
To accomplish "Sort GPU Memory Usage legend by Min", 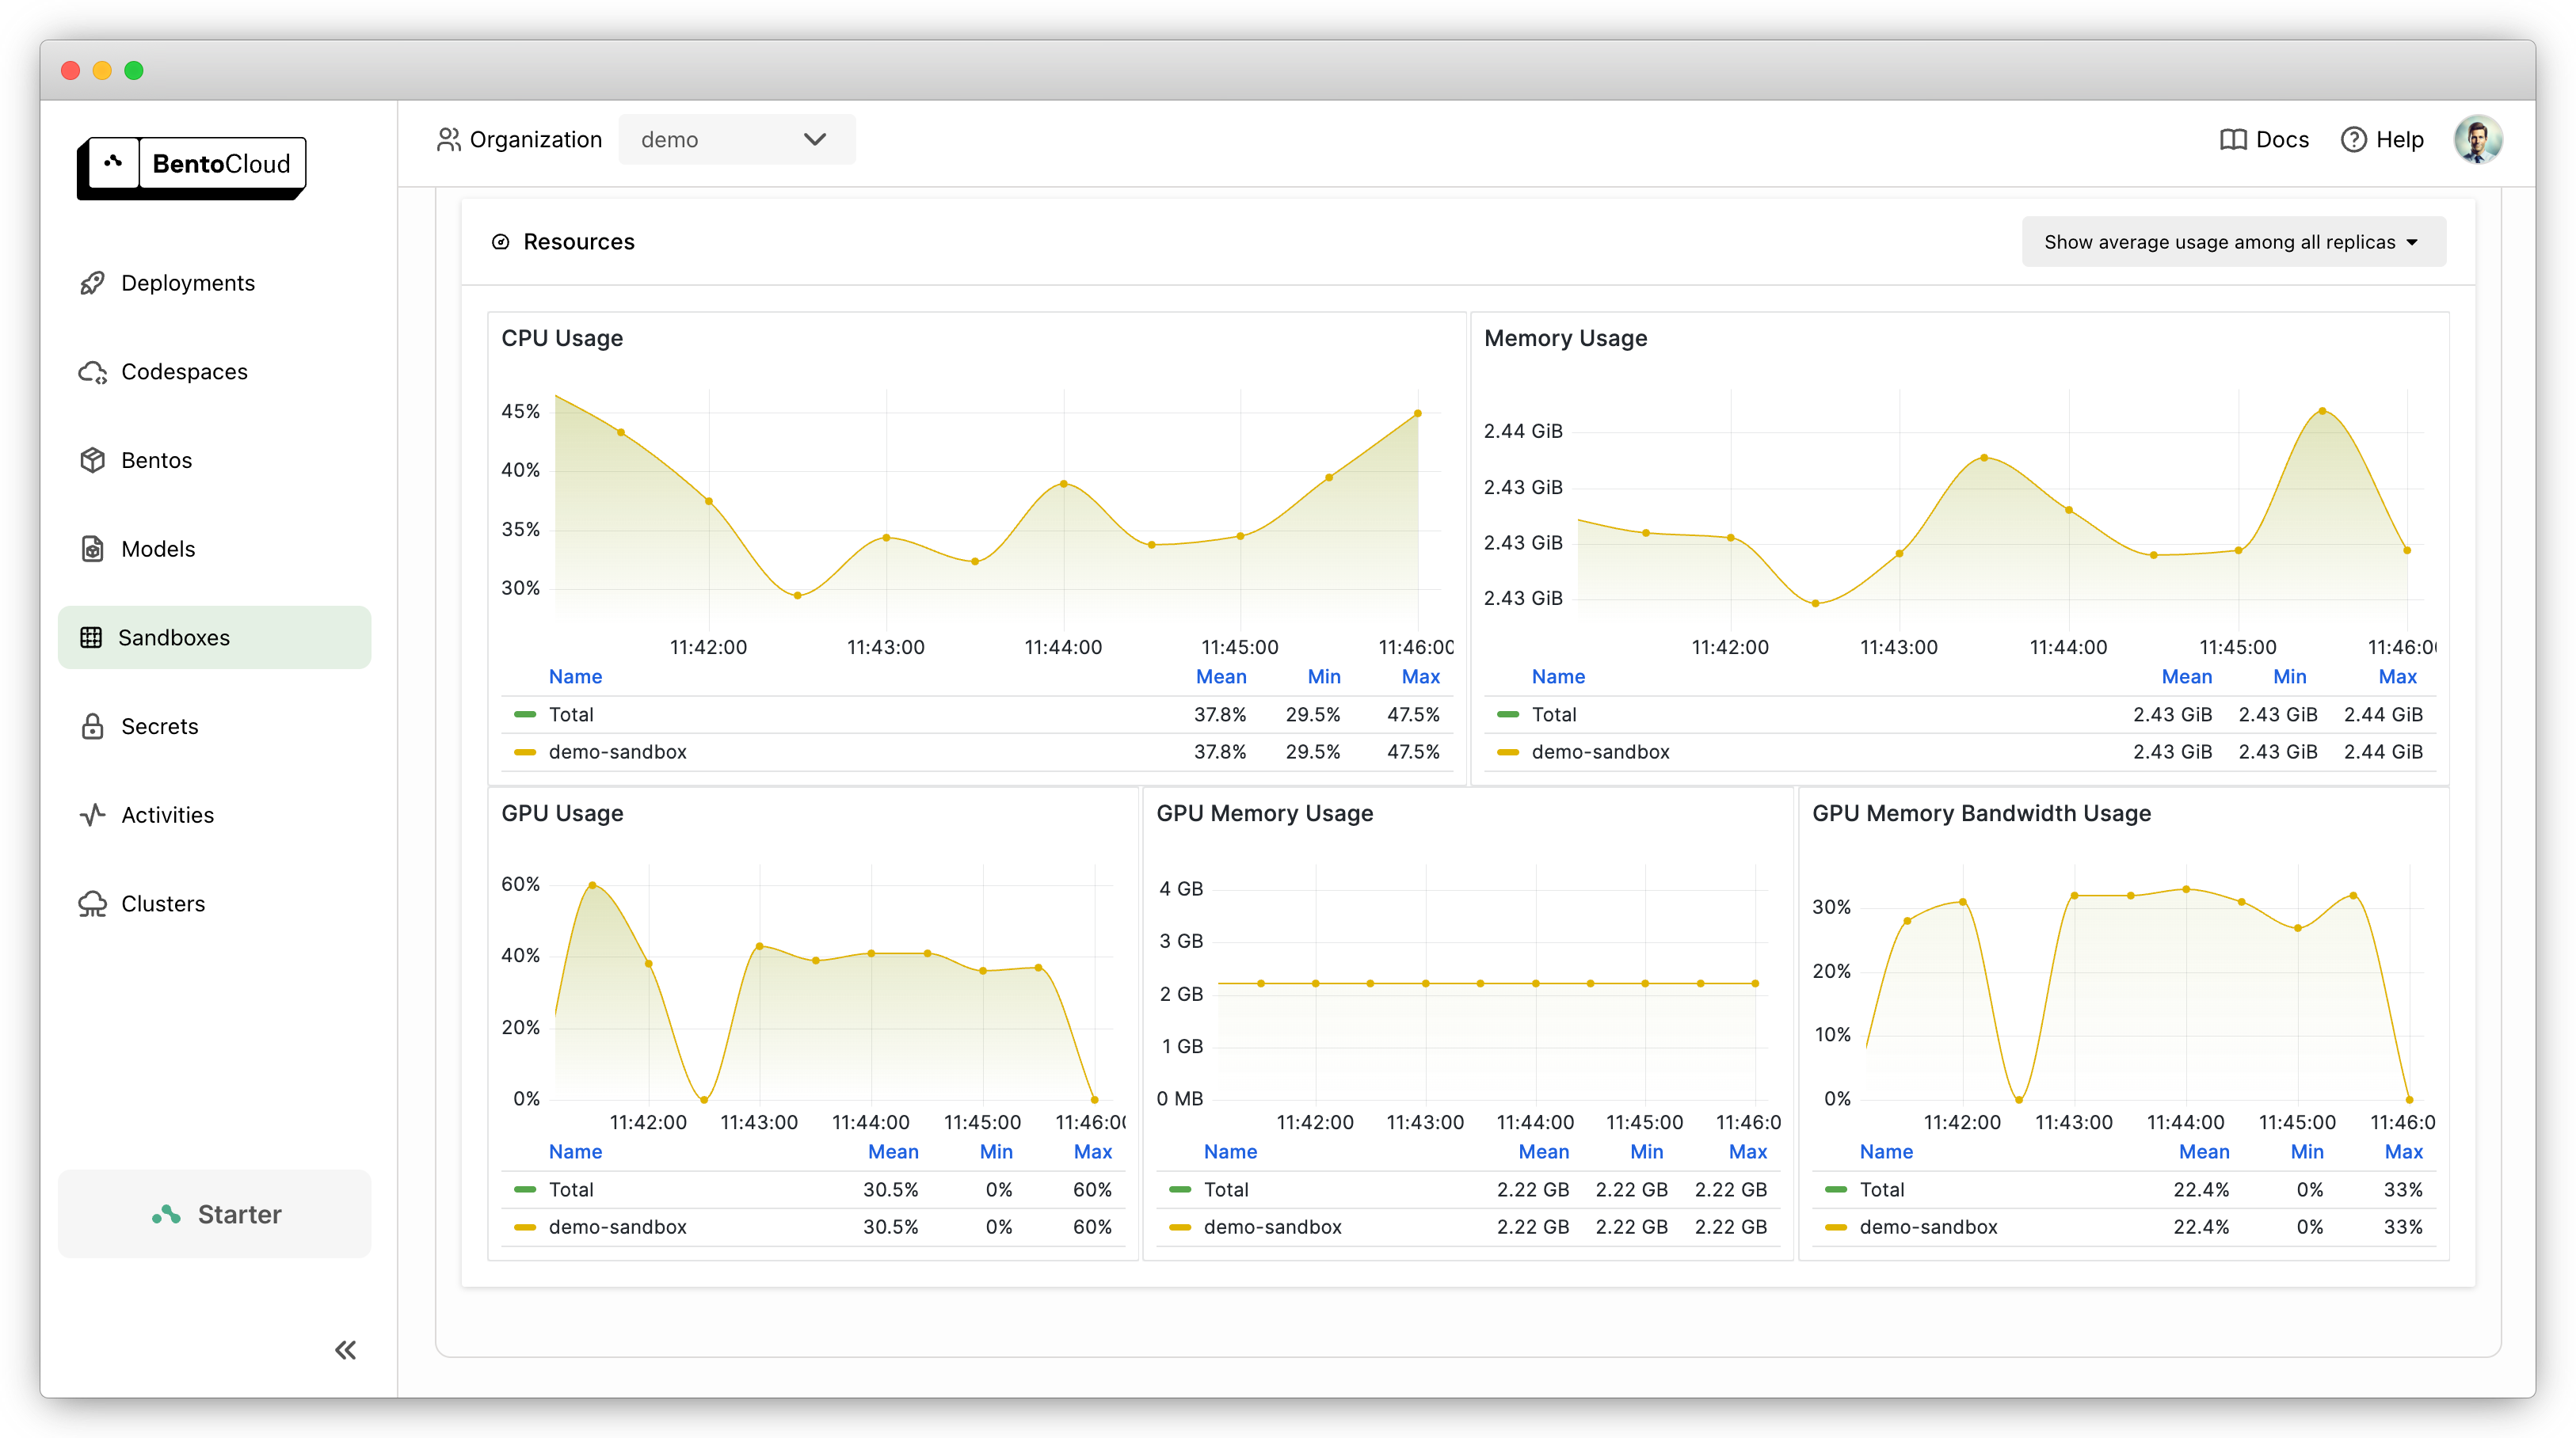I will (x=1646, y=1152).
